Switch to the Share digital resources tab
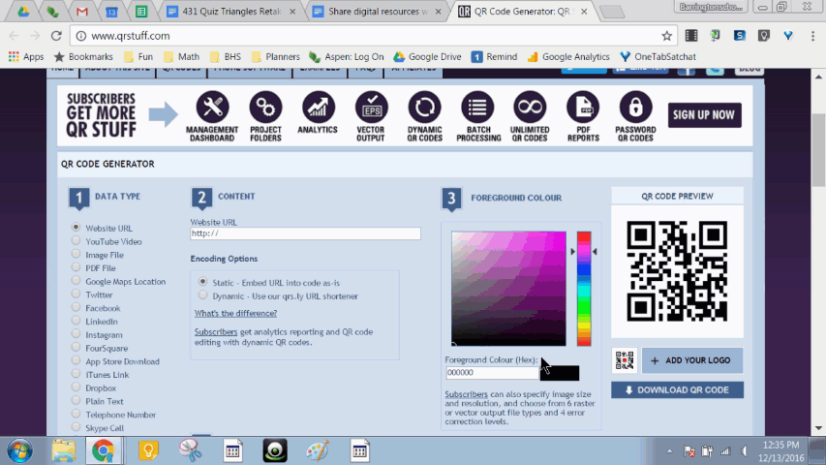Viewport: 826px width, 465px height. tap(378, 11)
